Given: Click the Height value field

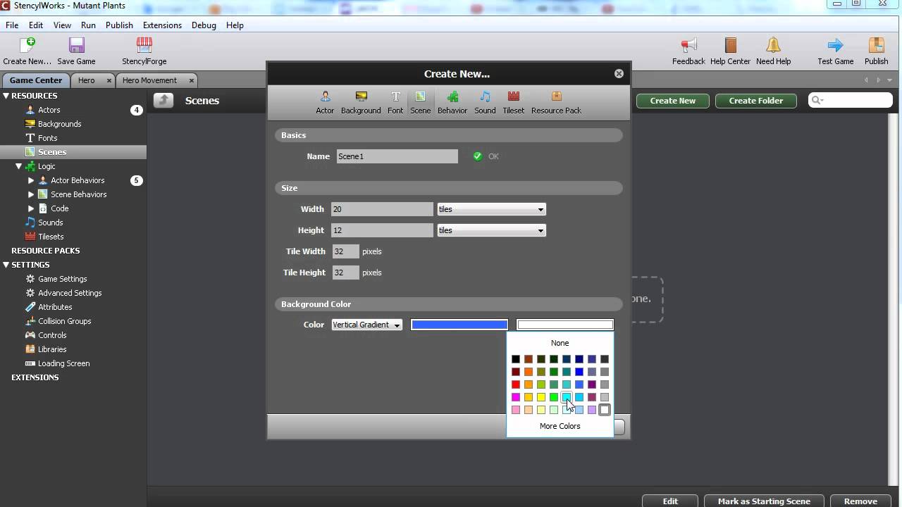Looking at the screenshot, I should (382, 230).
